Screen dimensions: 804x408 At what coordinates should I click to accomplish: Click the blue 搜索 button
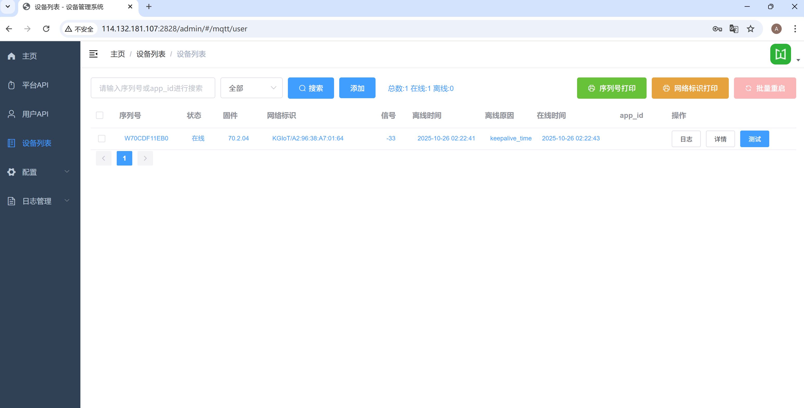(310, 88)
